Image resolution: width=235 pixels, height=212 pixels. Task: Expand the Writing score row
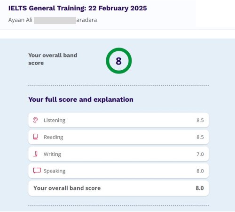[x=118, y=154]
